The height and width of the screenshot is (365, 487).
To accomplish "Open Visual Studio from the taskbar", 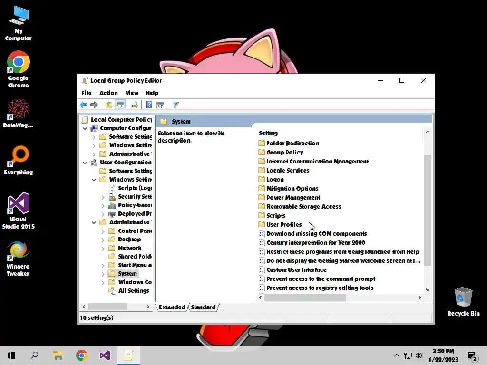I will pos(105,355).
